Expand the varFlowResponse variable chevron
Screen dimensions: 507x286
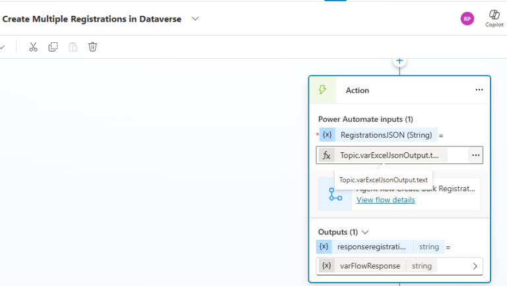[475, 266]
